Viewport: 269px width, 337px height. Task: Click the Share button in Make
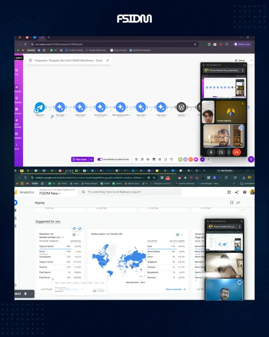point(240,60)
